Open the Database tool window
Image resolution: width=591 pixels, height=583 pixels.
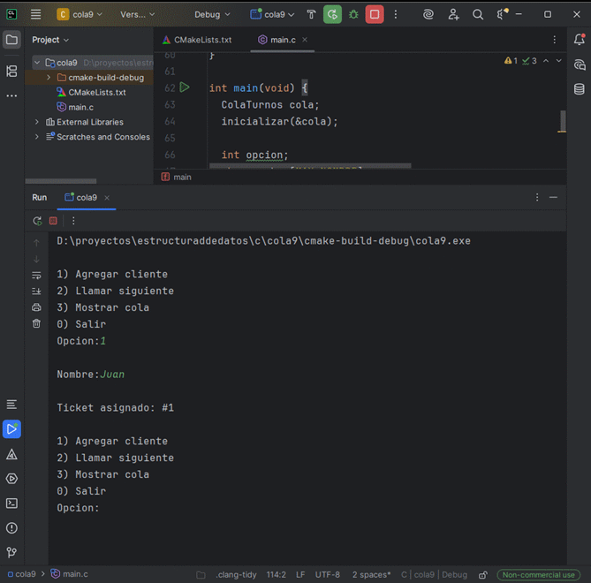pyautogui.click(x=580, y=89)
